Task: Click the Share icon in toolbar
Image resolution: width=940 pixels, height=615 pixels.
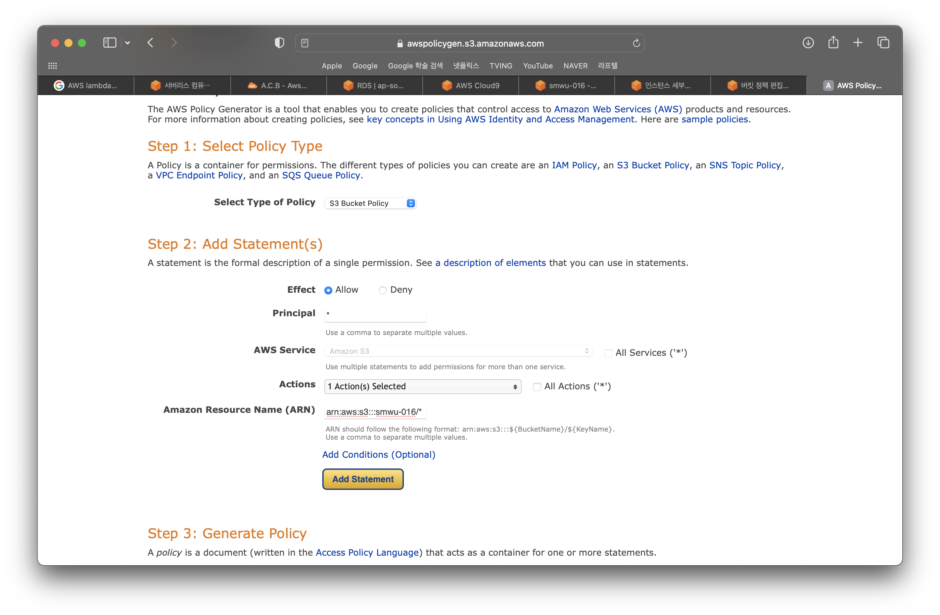Action: pos(833,42)
